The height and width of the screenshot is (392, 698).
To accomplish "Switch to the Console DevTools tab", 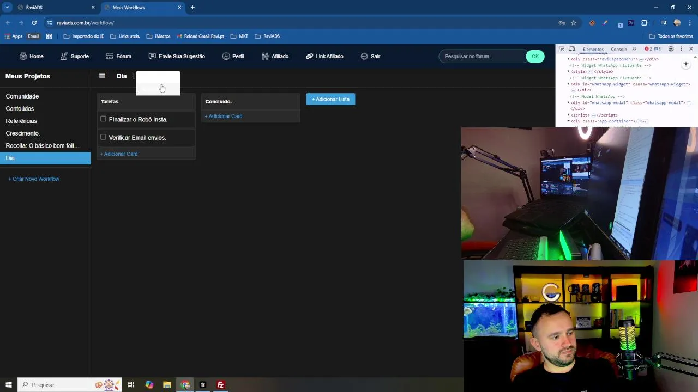I will pyautogui.click(x=618, y=49).
